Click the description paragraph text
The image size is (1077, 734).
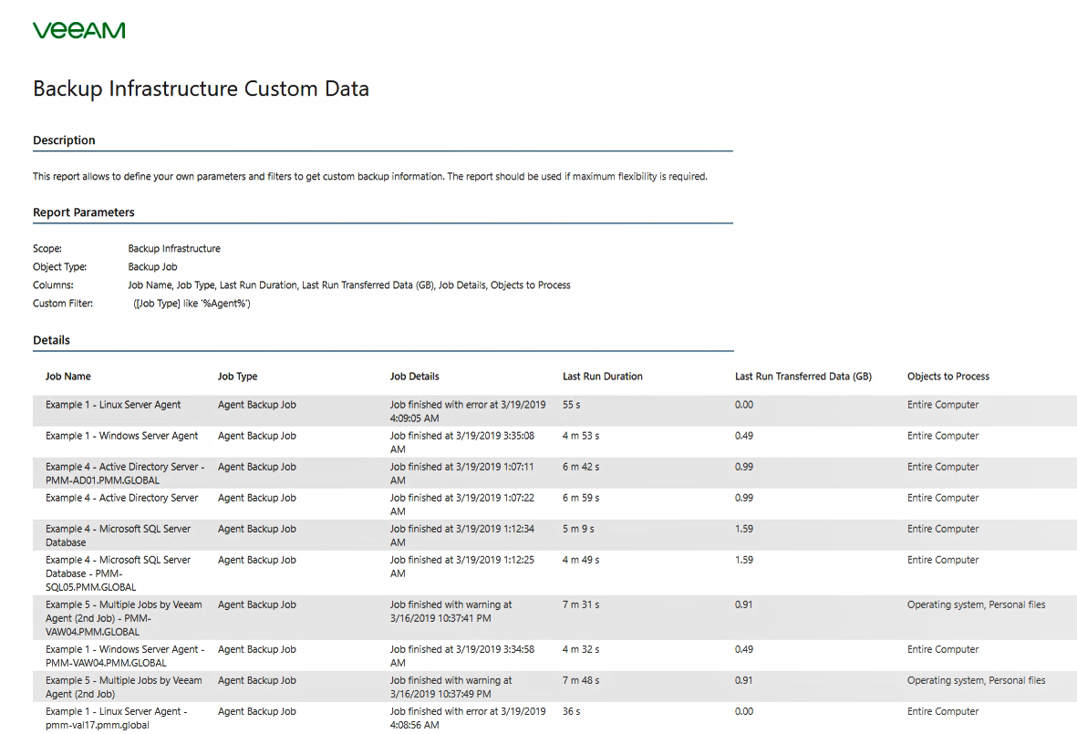coord(370,177)
